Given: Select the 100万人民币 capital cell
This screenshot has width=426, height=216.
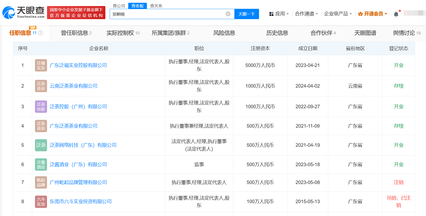Looking at the screenshot, I should [x=260, y=202].
